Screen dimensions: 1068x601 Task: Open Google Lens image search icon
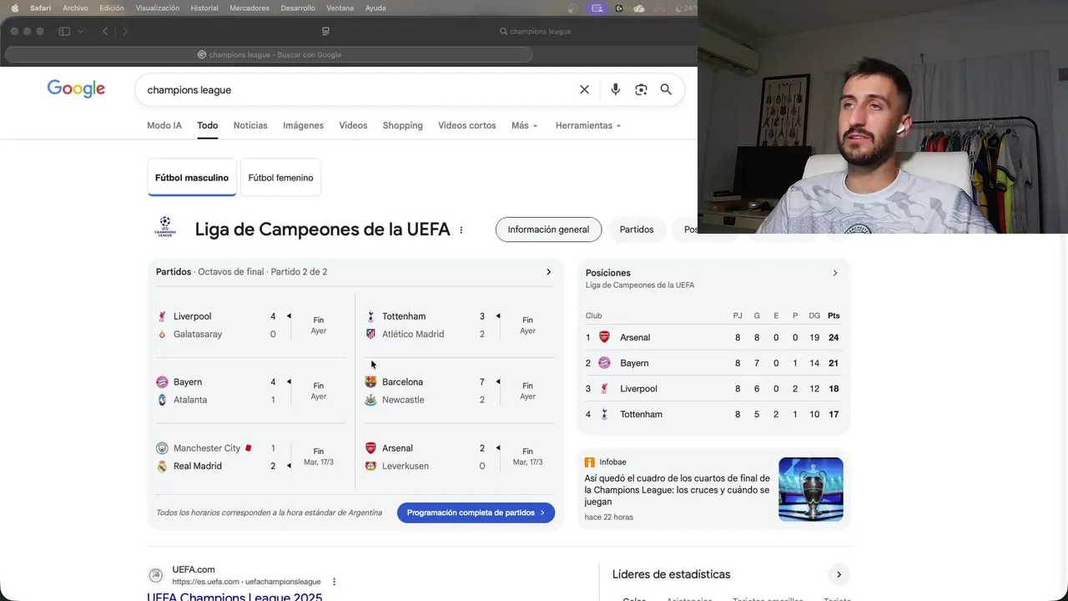[x=641, y=89]
